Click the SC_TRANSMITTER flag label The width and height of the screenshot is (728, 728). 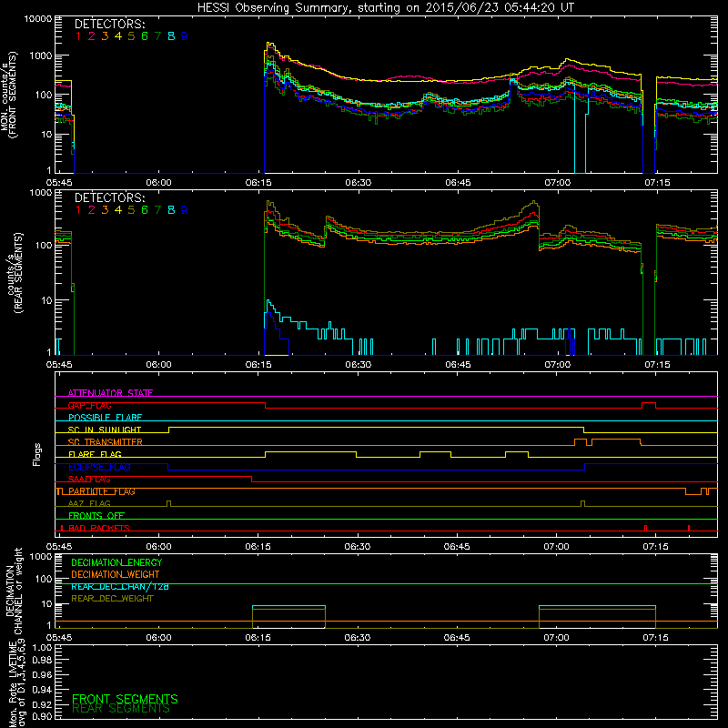pos(105,442)
